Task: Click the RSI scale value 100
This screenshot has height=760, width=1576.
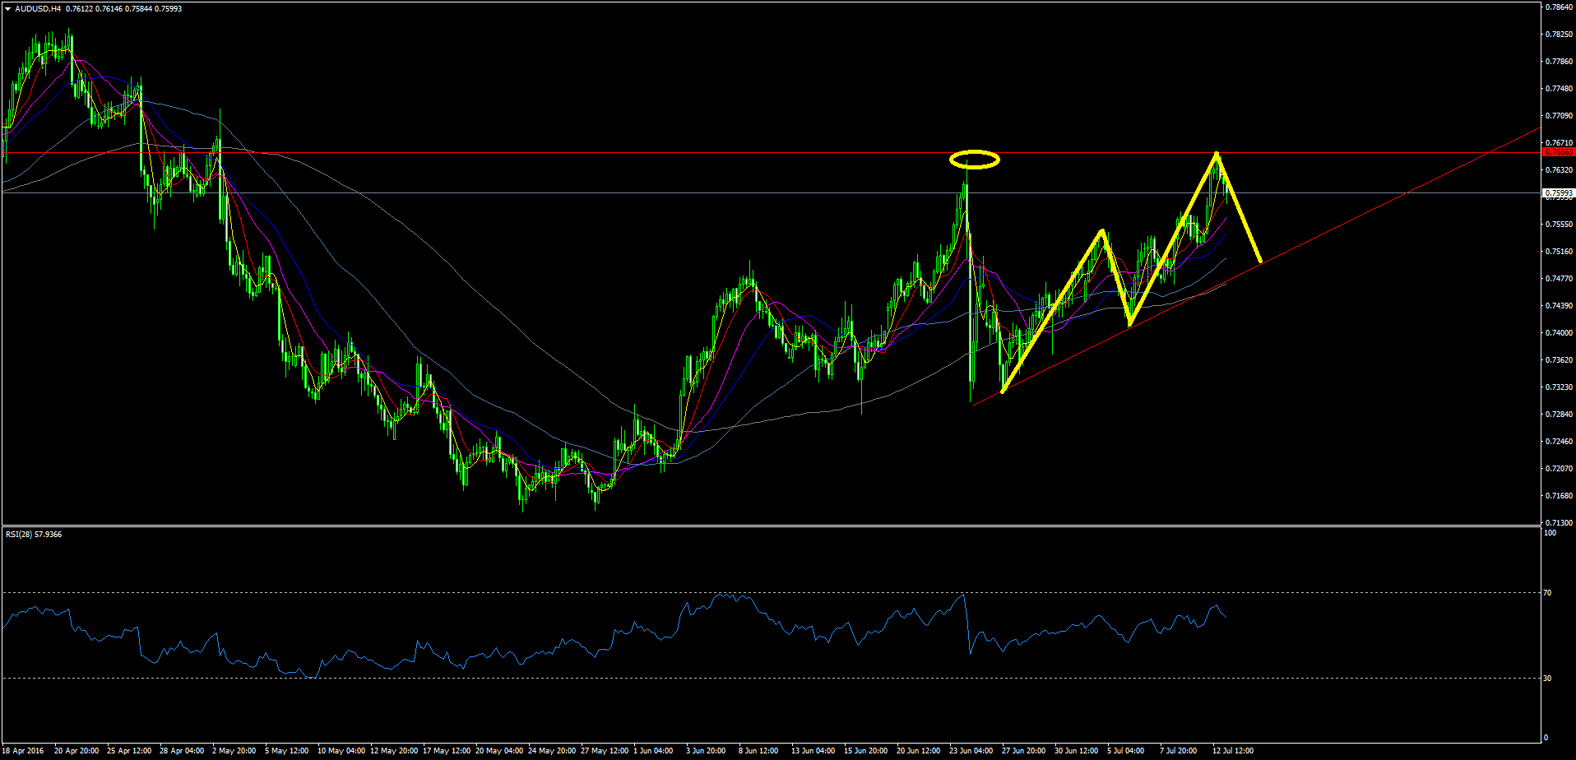Action: click(1550, 533)
